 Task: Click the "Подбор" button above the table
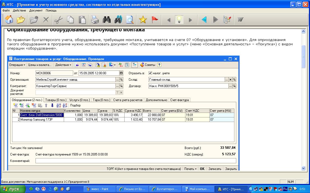tap(75, 105)
